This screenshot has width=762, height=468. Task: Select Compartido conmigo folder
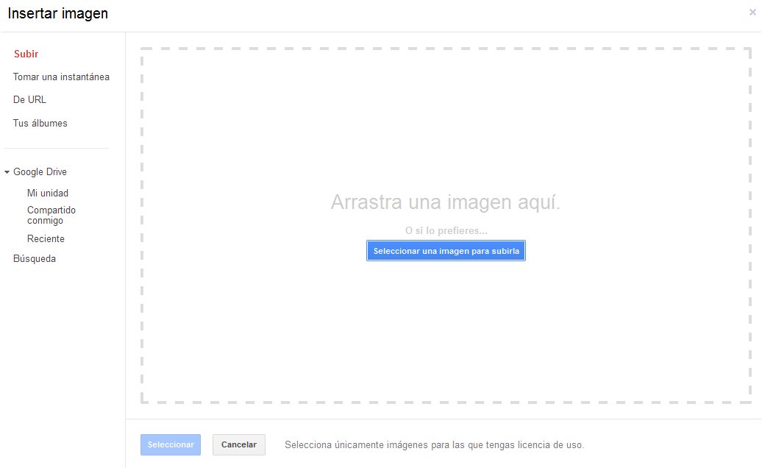pyautogui.click(x=51, y=215)
